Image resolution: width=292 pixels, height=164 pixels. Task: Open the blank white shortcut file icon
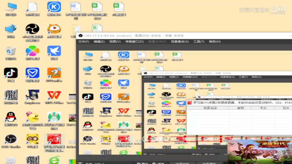32,9
